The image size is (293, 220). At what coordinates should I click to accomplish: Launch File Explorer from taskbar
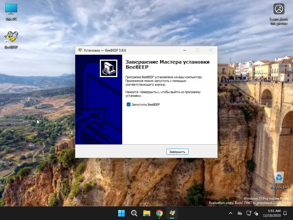tap(147, 213)
